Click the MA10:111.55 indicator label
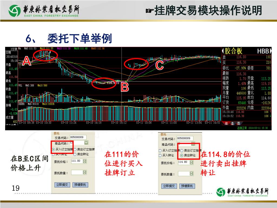The width and height of the screenshot is (277, 208). (x=47, y=48)
